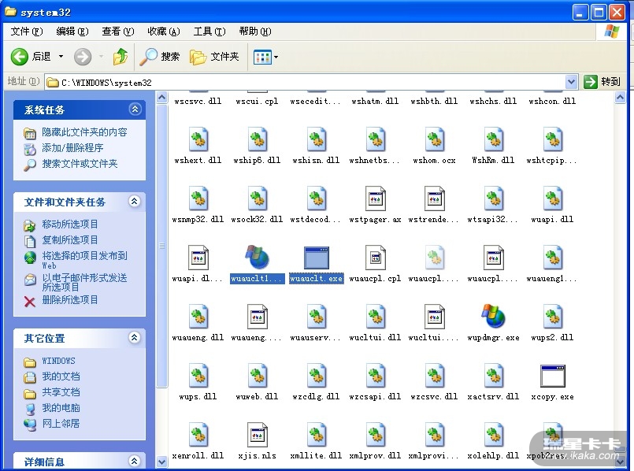Viewport: 634px width, 471px height.
Task: Click task pane scrollbar down arrow
Action: (x=161, y=462)
